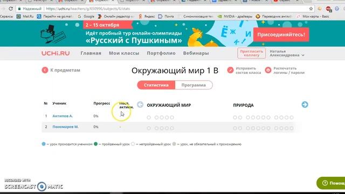This screenshot has width=345, height=194.
Task: Click the ОКРУЖАЮЩИЙ МИР section header
Action: pos(169,105)
